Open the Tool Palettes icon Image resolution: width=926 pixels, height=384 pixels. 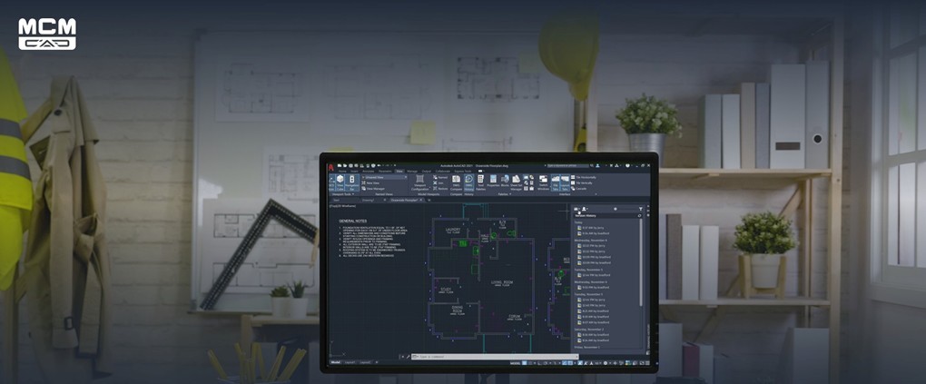pos(481,181)
